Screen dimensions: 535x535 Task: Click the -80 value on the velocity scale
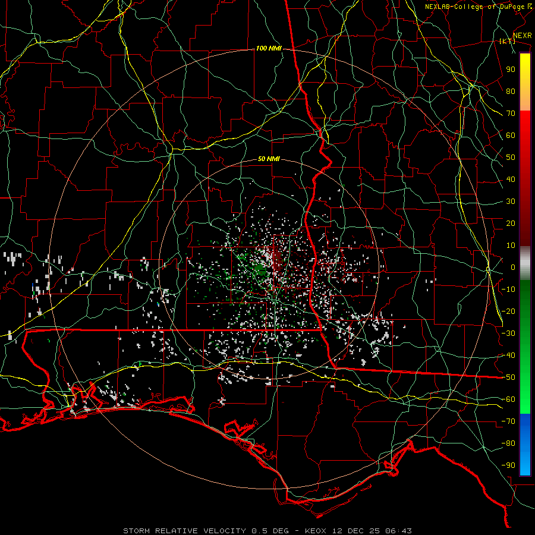coord(508,443)
